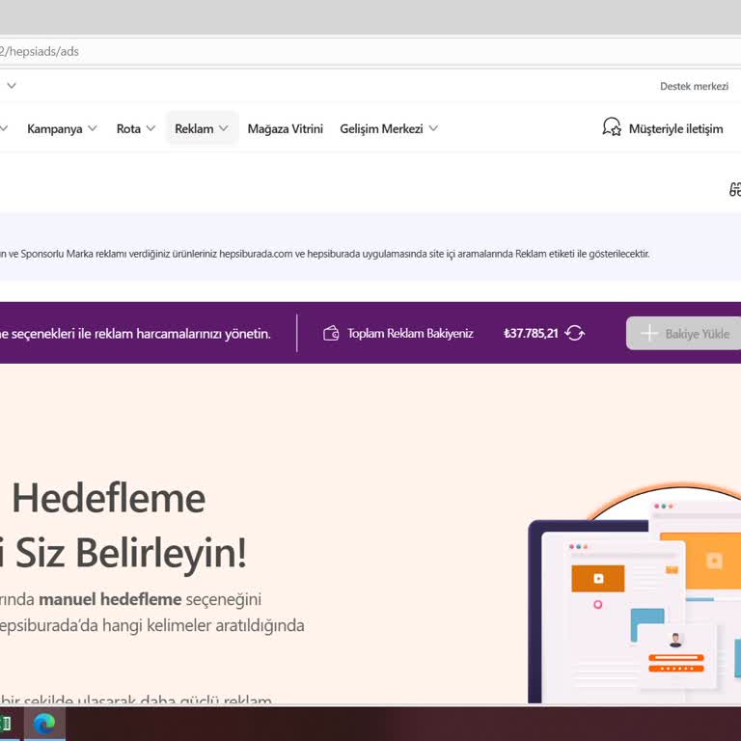This screenshot has height=741, width=741.
Task: Open Microsoft Edge from the taskbar
Action: click(44, 723)
